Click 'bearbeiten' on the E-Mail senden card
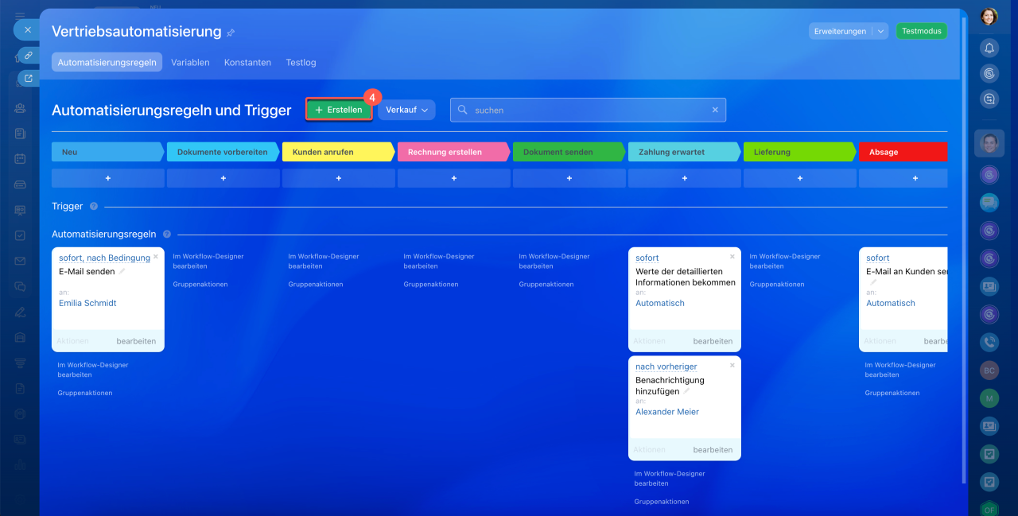Image resolution: width=1018 pixels, height=516 pixels. (x=136, y=341)
